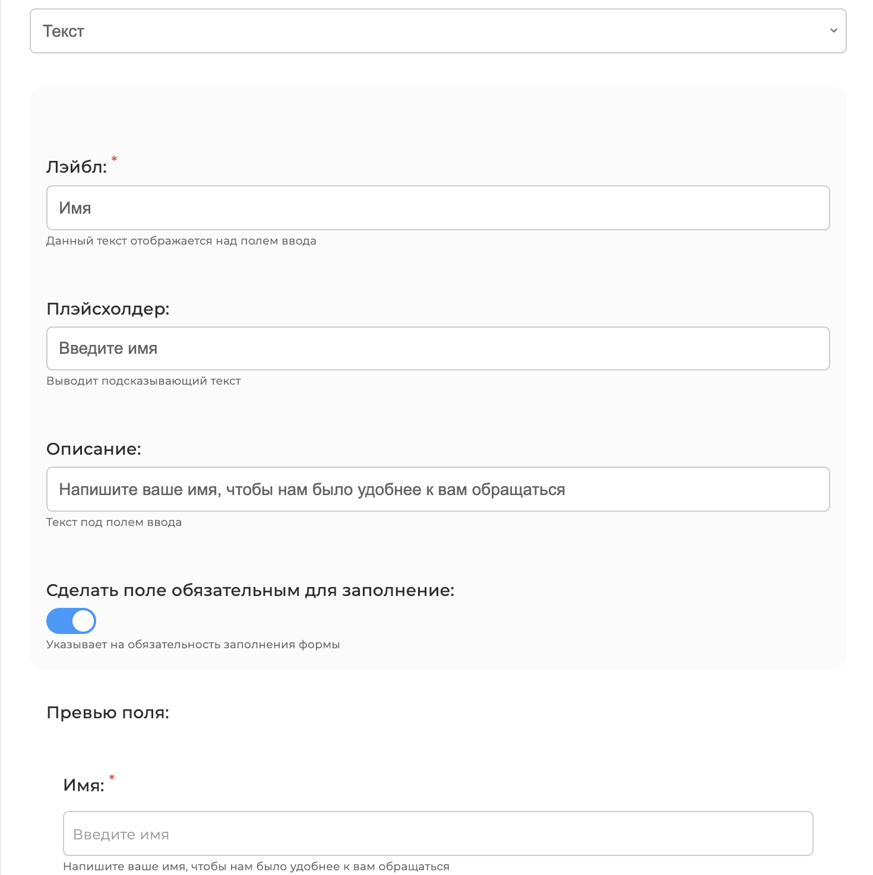The width and height of the screenshot is (873, 875).
Task: Click the hint Выводит подсказывающий текст
Action: (x=144, y=381)
